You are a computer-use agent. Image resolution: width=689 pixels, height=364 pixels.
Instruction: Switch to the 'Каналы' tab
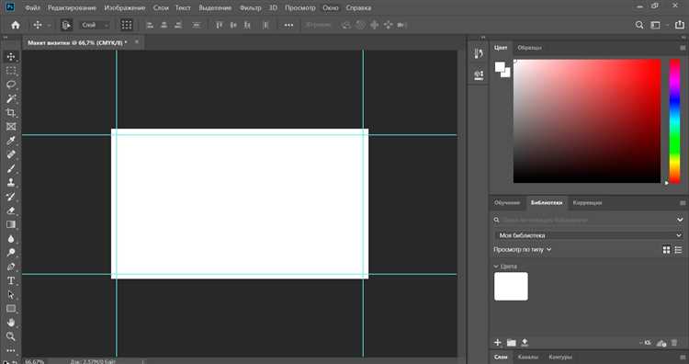528,357
